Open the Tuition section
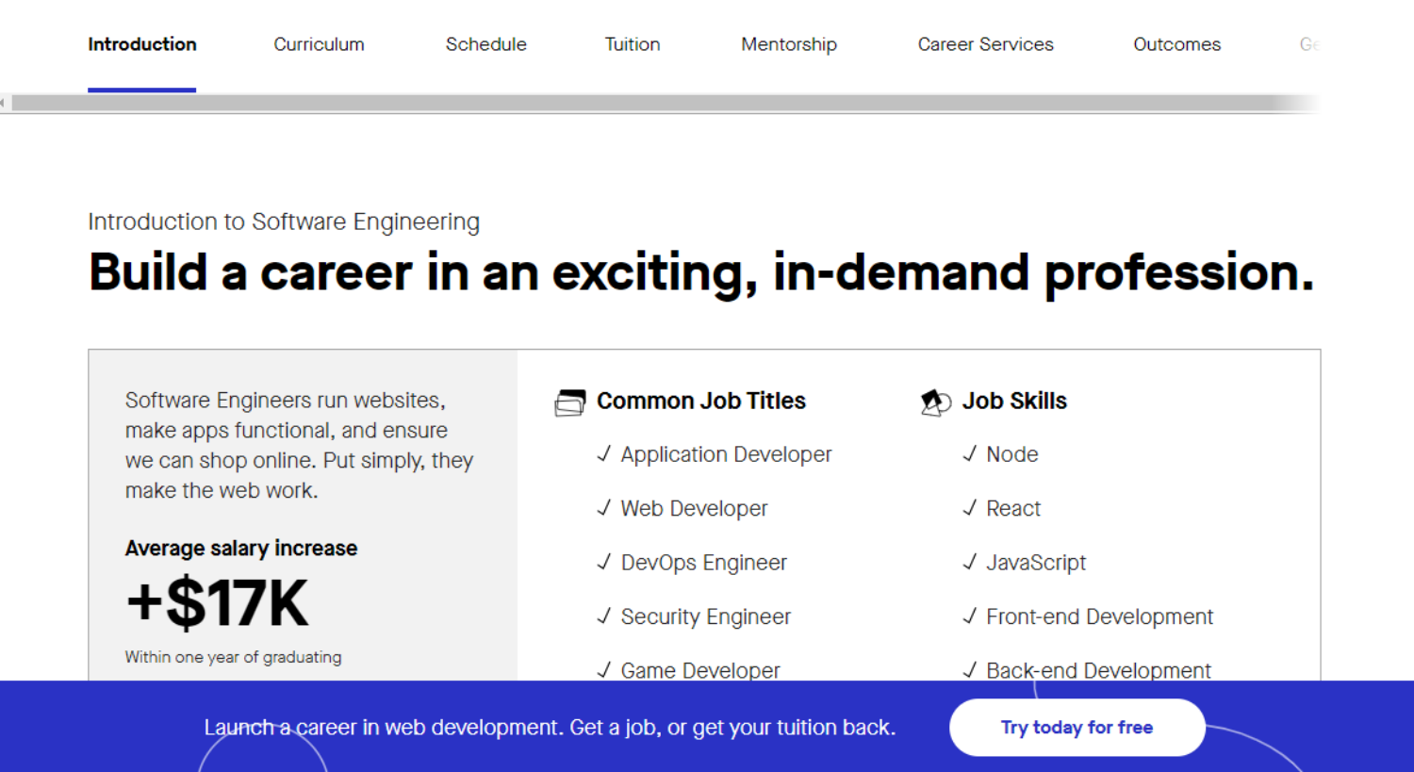 (632, 44)
